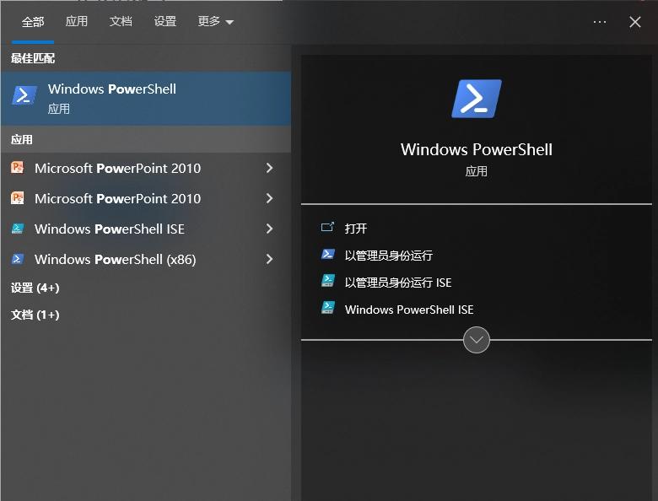
Task: Click the second Microsoft PowerPoint 2010 icon
Action: pos(17,198)
